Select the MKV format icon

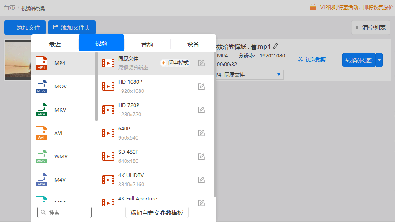tap(41, 110)
